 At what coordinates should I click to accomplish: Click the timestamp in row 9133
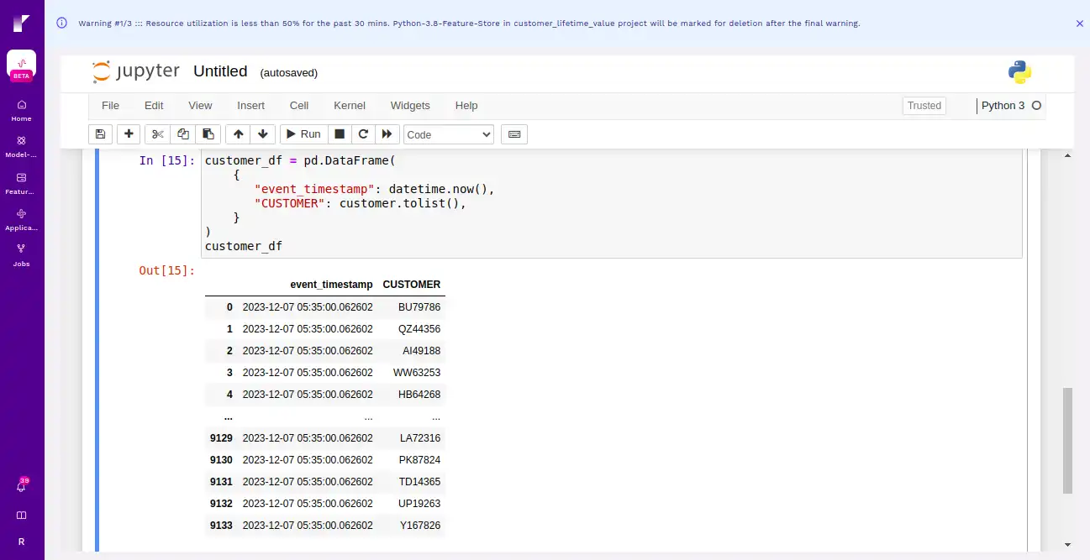click(x=308, y=526)
